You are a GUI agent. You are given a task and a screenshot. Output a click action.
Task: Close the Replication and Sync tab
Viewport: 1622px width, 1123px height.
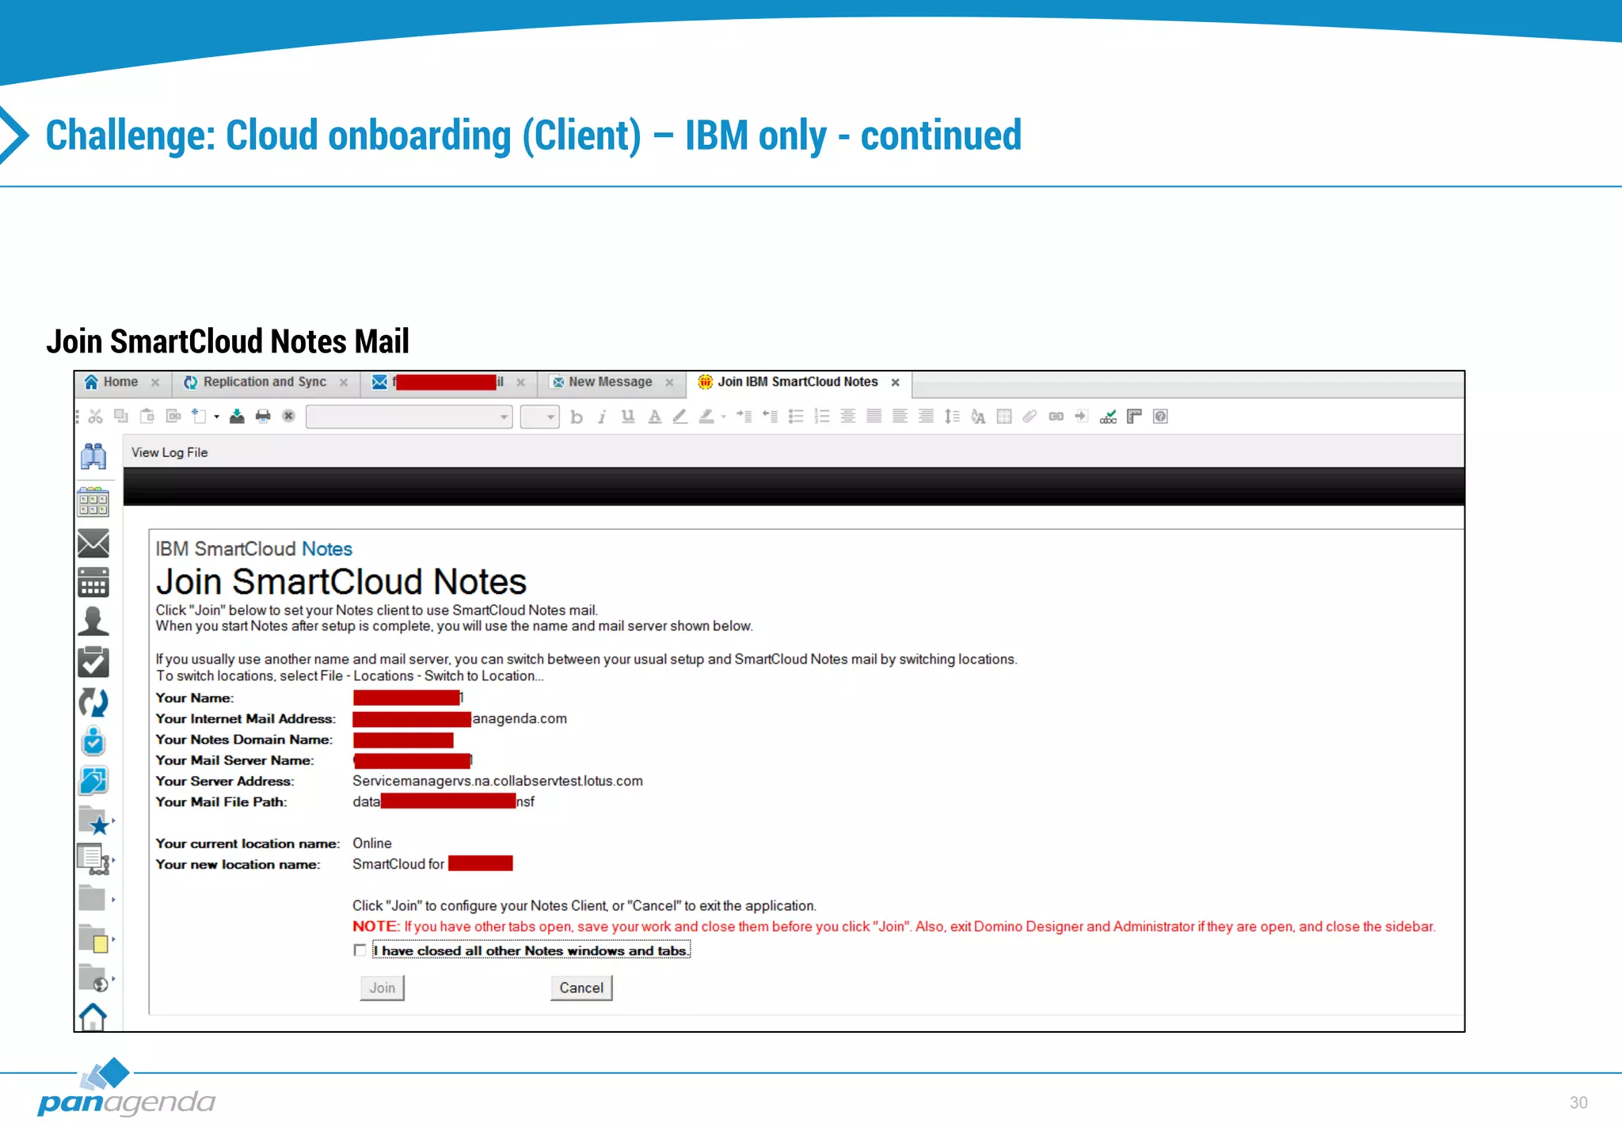click(344, 383)
